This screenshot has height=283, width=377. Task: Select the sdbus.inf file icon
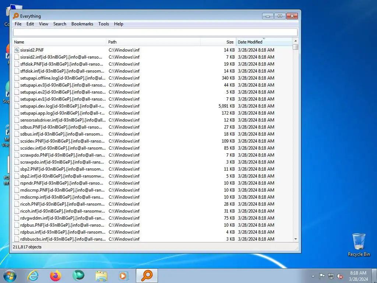tap(17, 134)
